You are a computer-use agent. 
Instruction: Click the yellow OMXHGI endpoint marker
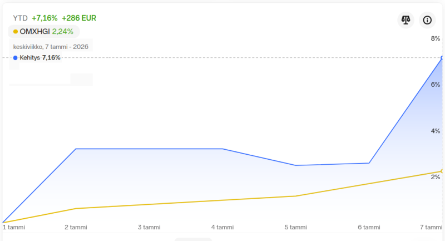tap(442, 171)
